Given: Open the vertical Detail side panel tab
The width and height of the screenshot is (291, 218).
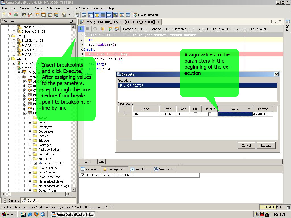Looking at the screenshot, I should click(288, 26).
